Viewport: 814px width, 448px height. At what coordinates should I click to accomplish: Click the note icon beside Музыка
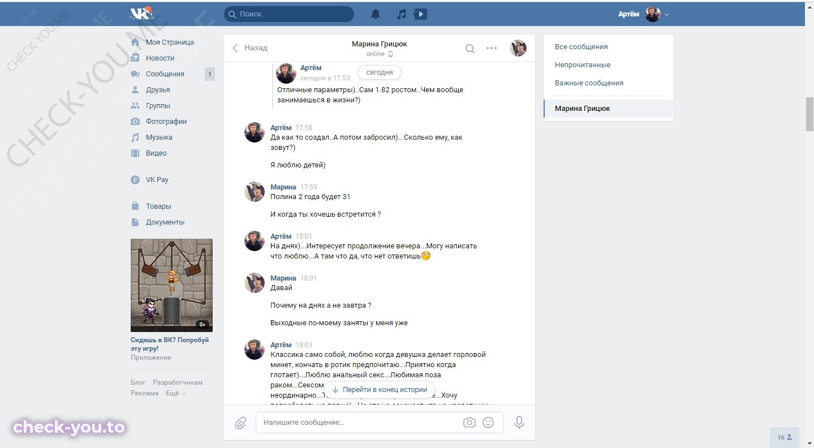[x=135, y=137]
